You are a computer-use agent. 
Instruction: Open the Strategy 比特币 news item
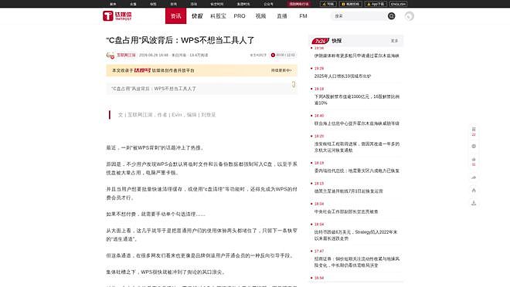click(x=355, y=235)
